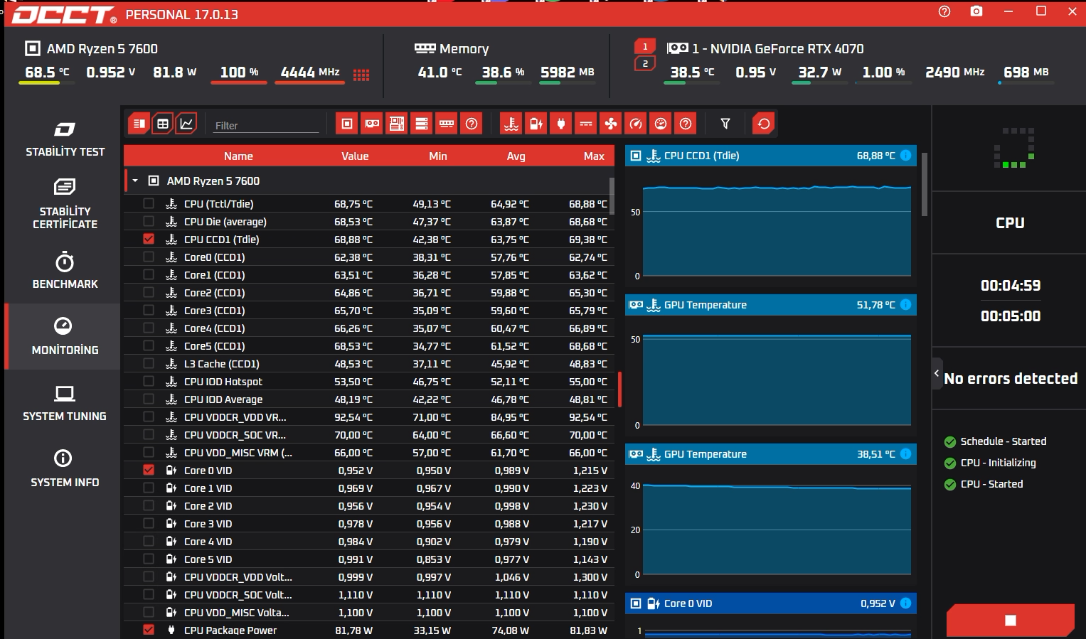Collapse the AMD Ryzen 5 7600 sensor group
The height and width of the screenshot is (639, 1086).
135,181
